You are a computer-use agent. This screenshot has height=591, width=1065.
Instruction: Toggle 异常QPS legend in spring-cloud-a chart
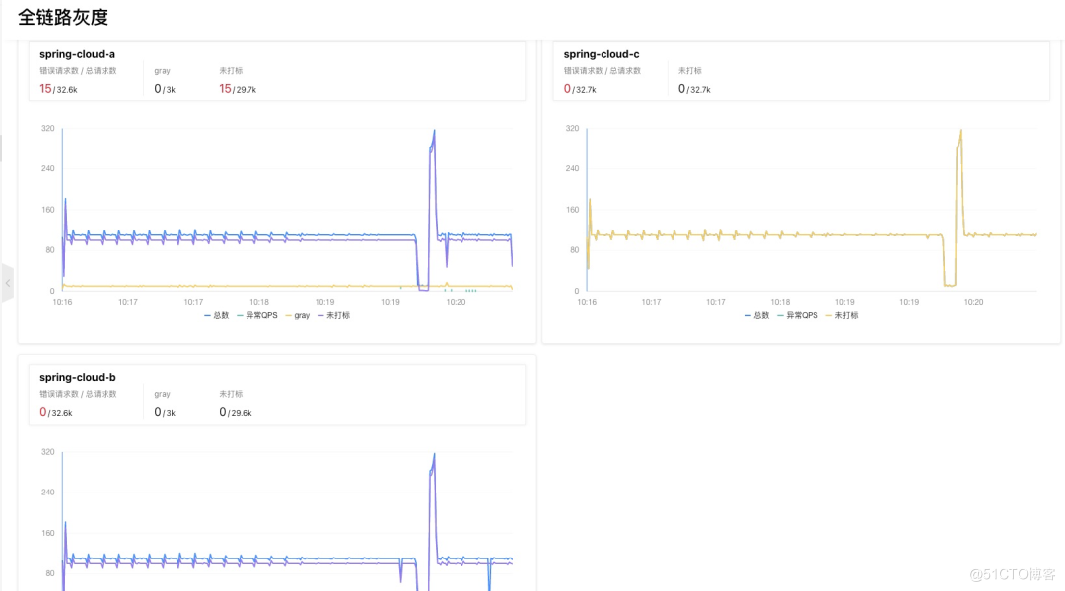pos(256,315)
